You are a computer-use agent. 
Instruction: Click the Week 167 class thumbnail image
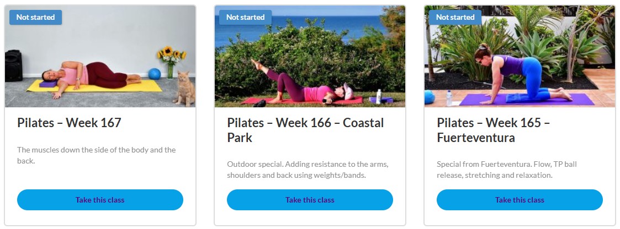pyautogui.click(x=100, y=61)
